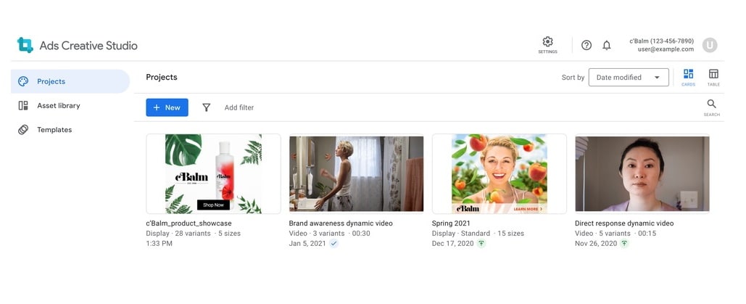Open the Spring 2021 project thumbnail
This screenshot has width=746, height=304.
[499, 174]
